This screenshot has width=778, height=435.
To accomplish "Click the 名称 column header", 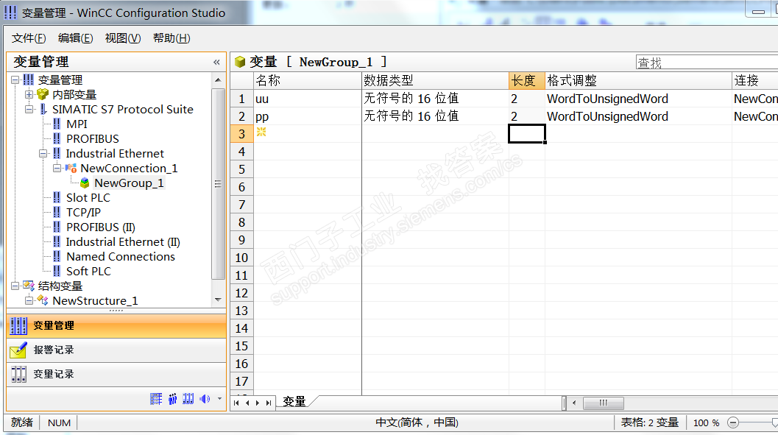I will pos(308,80).
